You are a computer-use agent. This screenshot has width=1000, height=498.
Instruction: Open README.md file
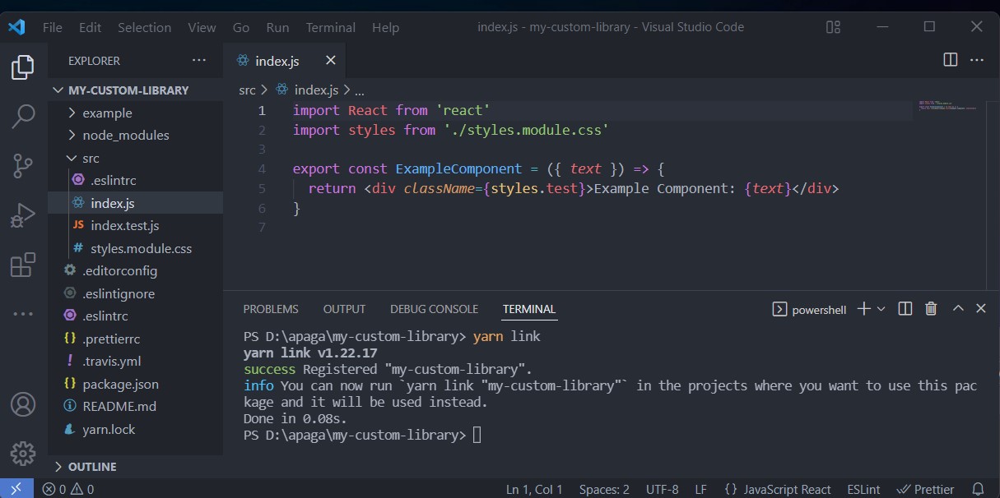[135, 406]
